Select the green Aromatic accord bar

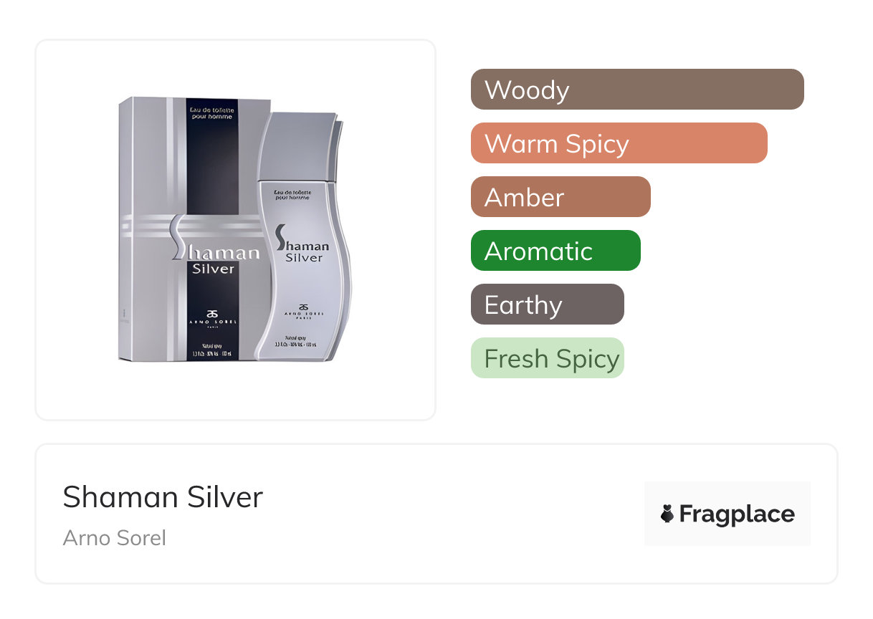point(555,251)
